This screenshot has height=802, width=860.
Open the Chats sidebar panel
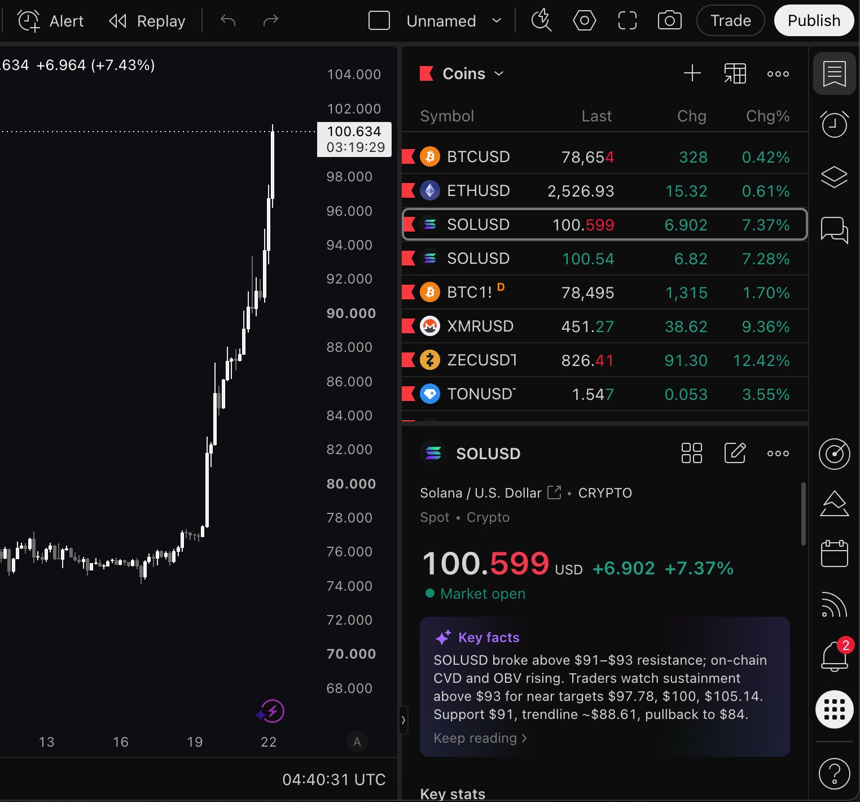click(835, 230)
